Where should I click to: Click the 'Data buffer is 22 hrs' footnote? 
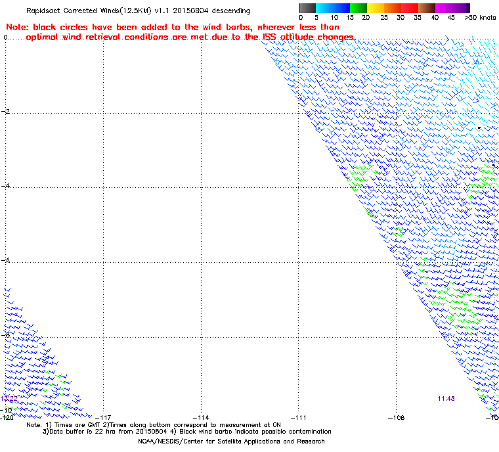pos(187,432)
